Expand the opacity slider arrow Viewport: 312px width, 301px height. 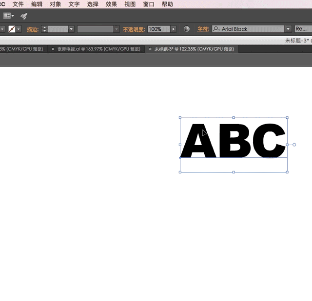tap(174, 29)
